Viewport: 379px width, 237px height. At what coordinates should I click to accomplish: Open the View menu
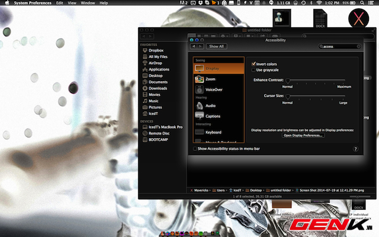72,3
